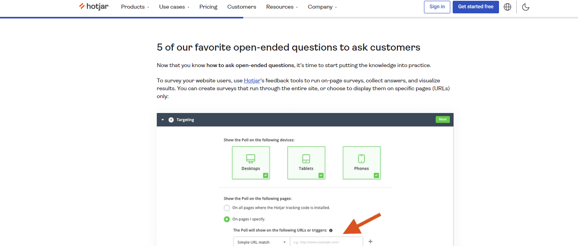Click Get started free button

(476, 7)
